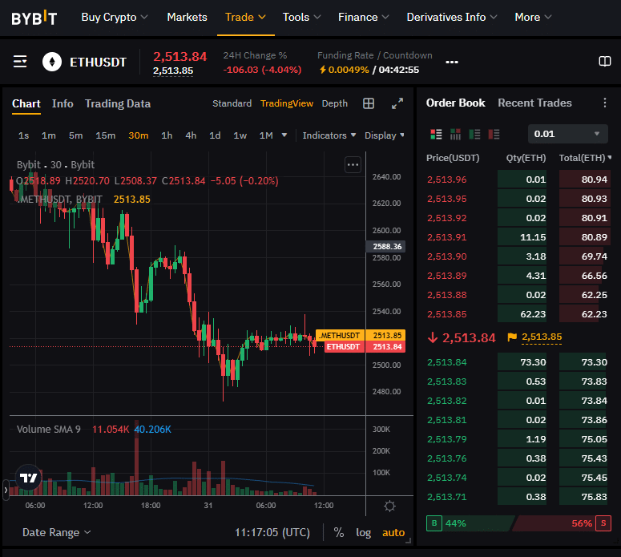
Task: Open the order book three-dot options menu
Action: [x=604, y=103]
